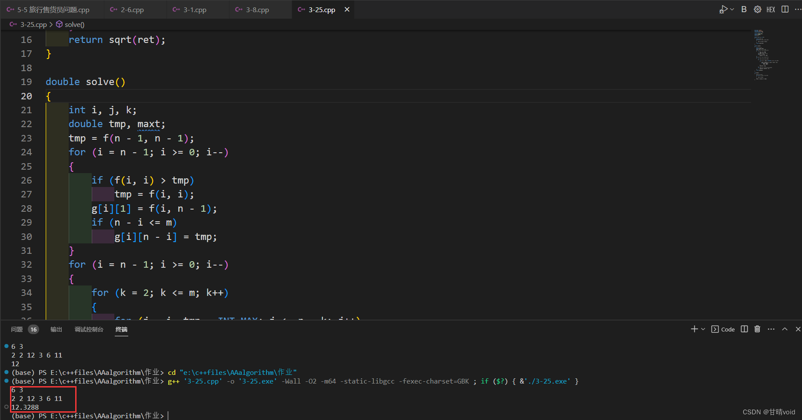Click 'for (k = 2; k <= m; k++)' line
802x420 pixels.
pyautogui.click(x=160, y=292)
